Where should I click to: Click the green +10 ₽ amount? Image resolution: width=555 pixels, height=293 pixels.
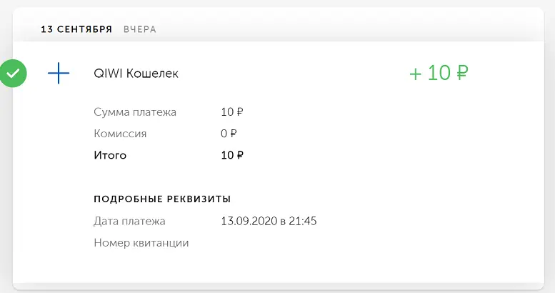(x=439, y=73)
